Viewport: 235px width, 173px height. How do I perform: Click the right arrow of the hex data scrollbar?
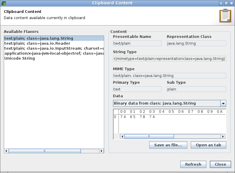[223, 136]
